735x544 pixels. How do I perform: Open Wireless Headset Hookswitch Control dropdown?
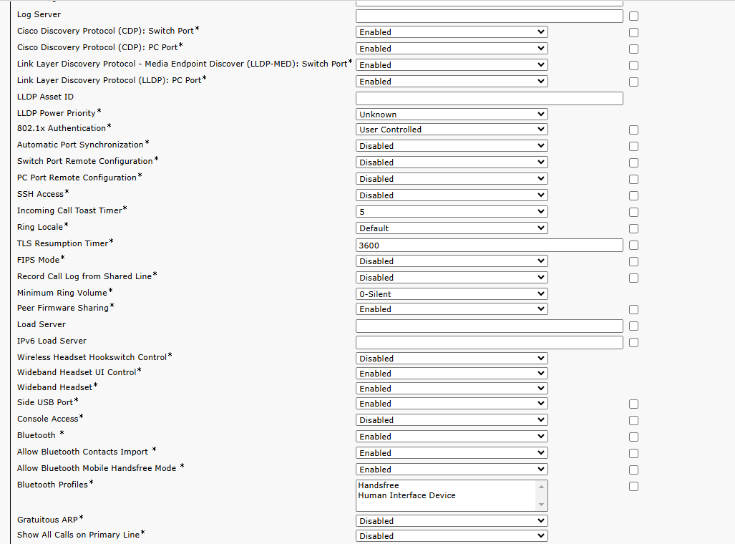[452, 358]
